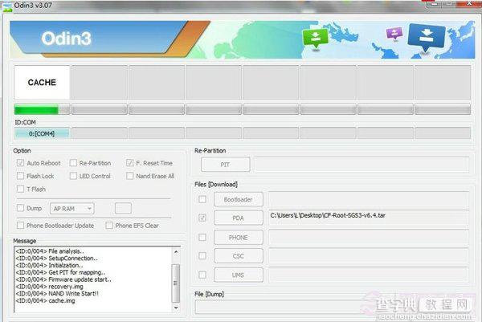482x322 pixels.
Task: Enable the Phone EFS Clear checkbox
Action: [108, 225]
